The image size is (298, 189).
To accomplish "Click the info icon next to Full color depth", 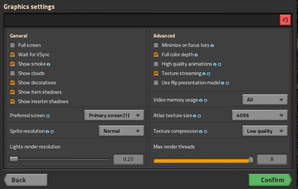I will [196, 55].
